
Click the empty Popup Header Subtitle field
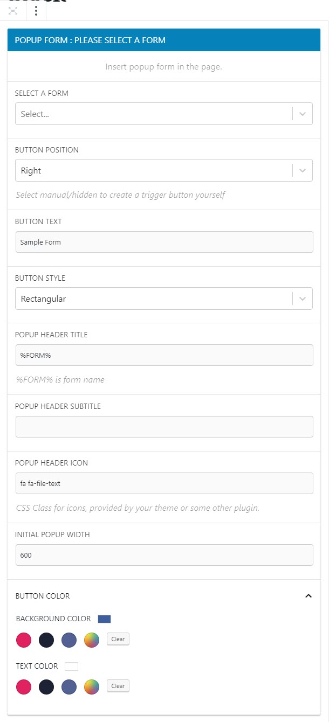(164, 427)
